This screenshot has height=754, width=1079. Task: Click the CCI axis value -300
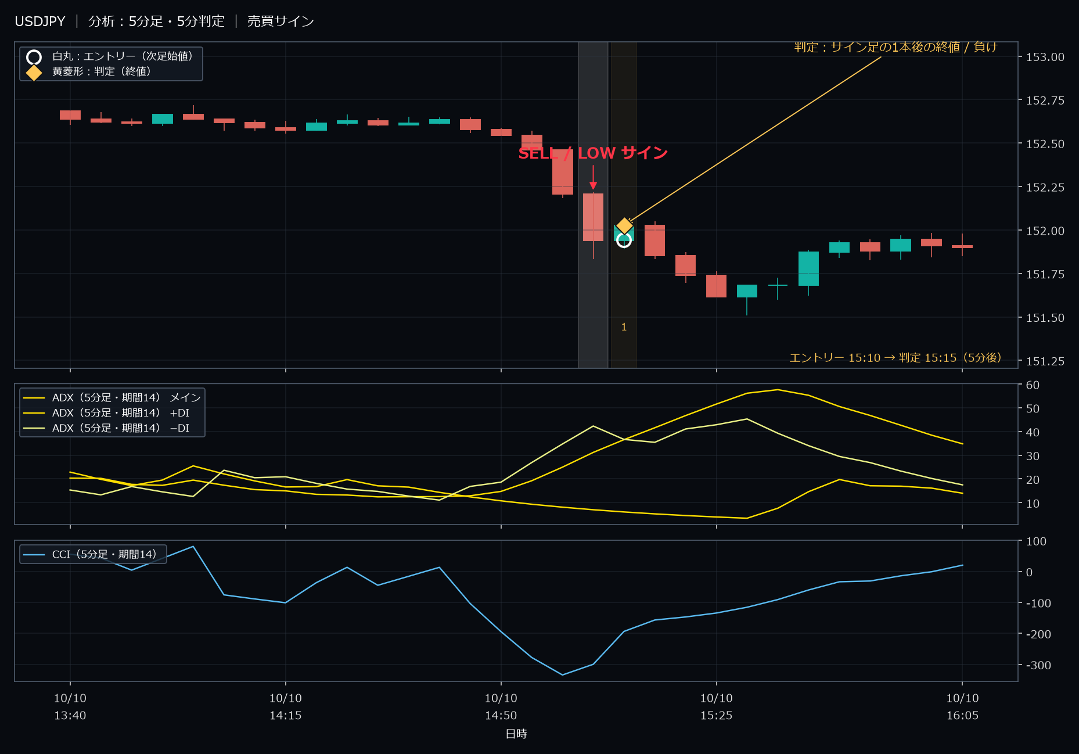1038,665
